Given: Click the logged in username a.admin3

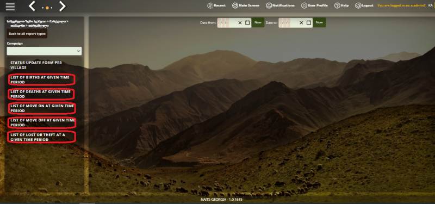Looking at the screenshot, I should point(419,5).
